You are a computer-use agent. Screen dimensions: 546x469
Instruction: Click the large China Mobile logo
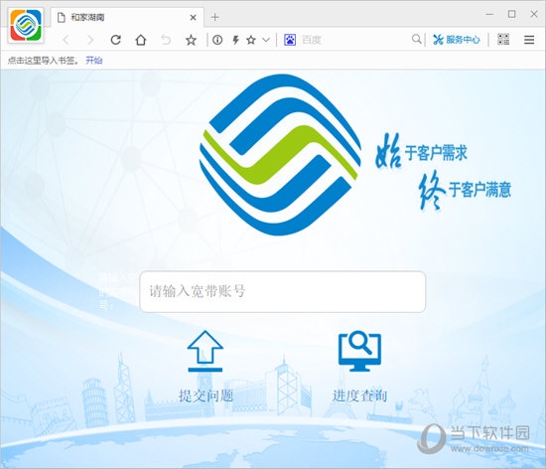click(280, 155)
